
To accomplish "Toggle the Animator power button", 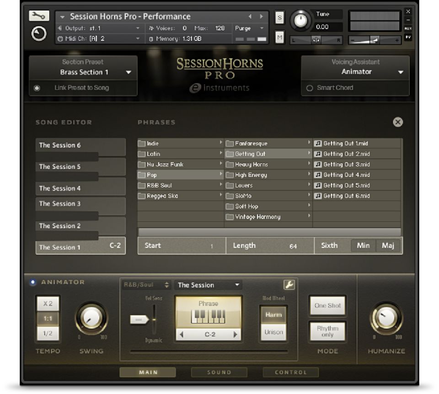I will point(33,282).
